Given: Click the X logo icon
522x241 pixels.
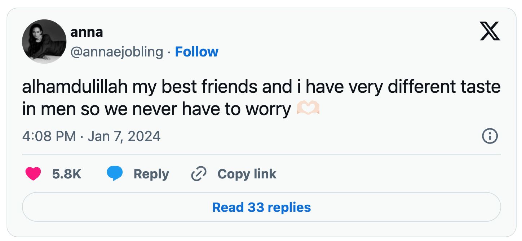Looking at the screenshot, I should coord(490,31).
